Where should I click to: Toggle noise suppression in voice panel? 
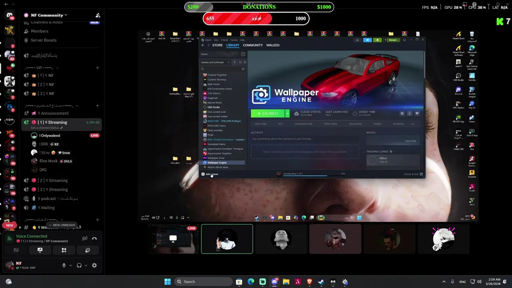click(x=85, y=238)
